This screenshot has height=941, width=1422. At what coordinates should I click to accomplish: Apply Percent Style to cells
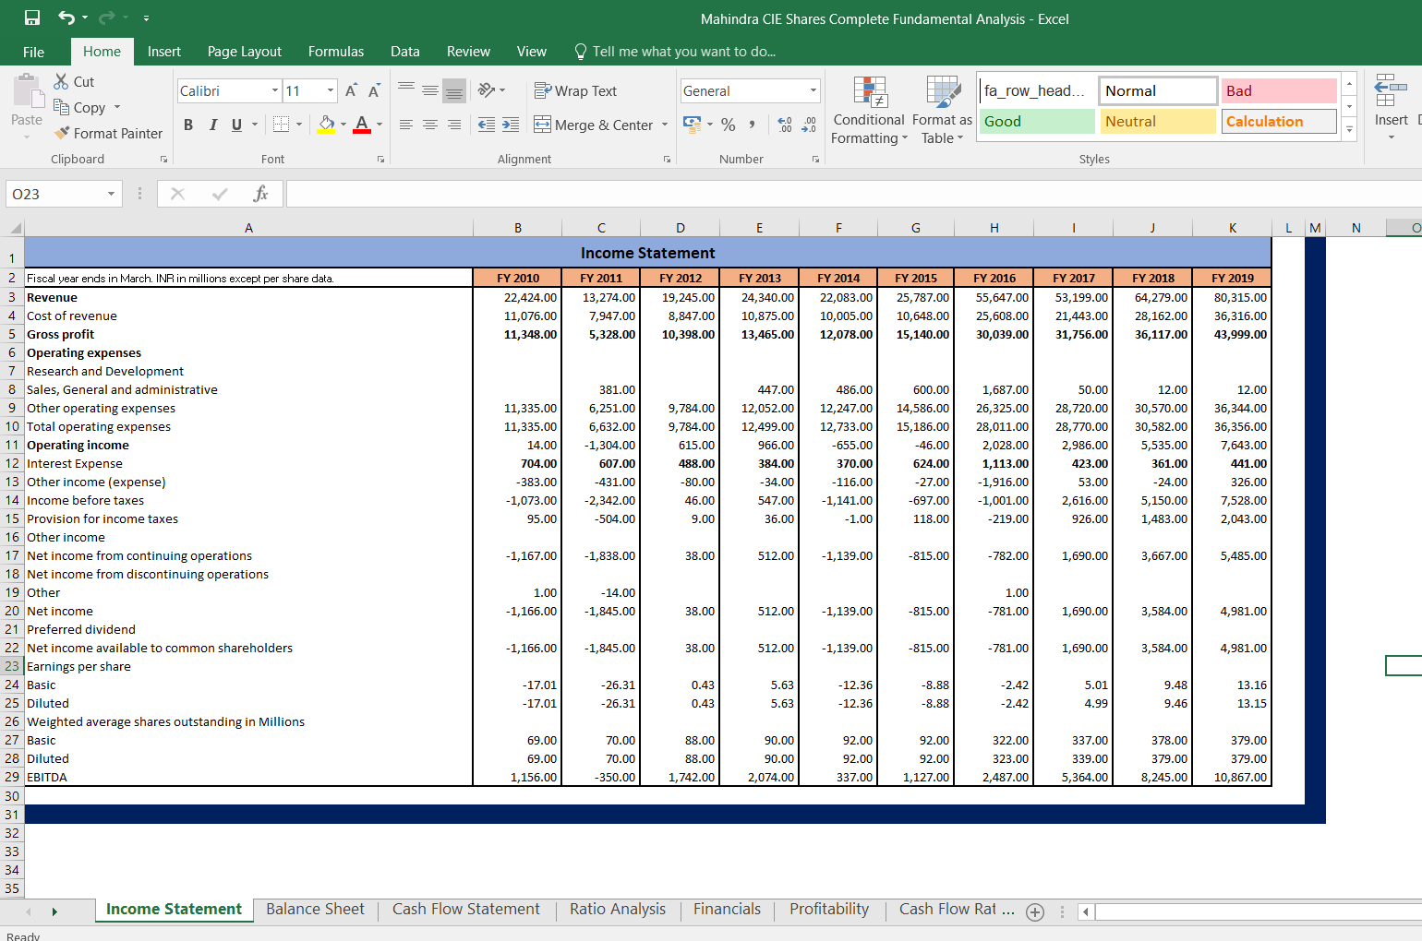(729, 124)
